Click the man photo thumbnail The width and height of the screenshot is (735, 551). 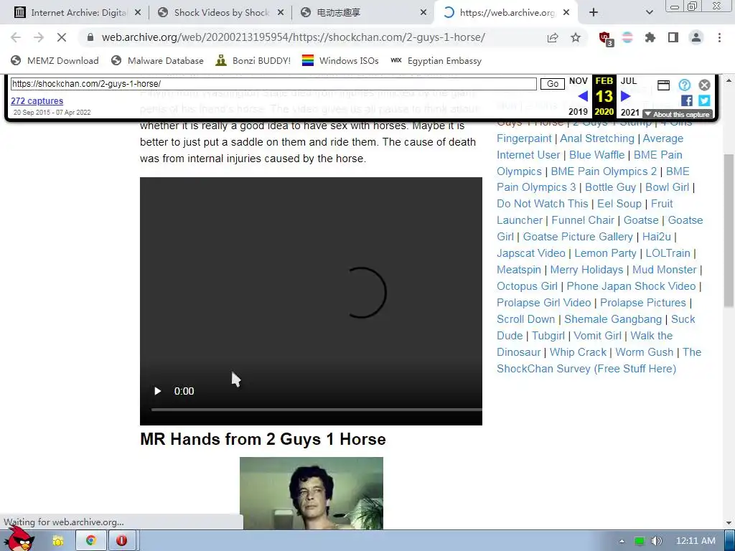pyautogui.click(x=312, y=494)
